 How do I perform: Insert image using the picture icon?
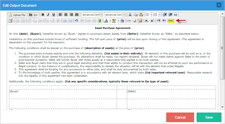[x=100, y=21]
